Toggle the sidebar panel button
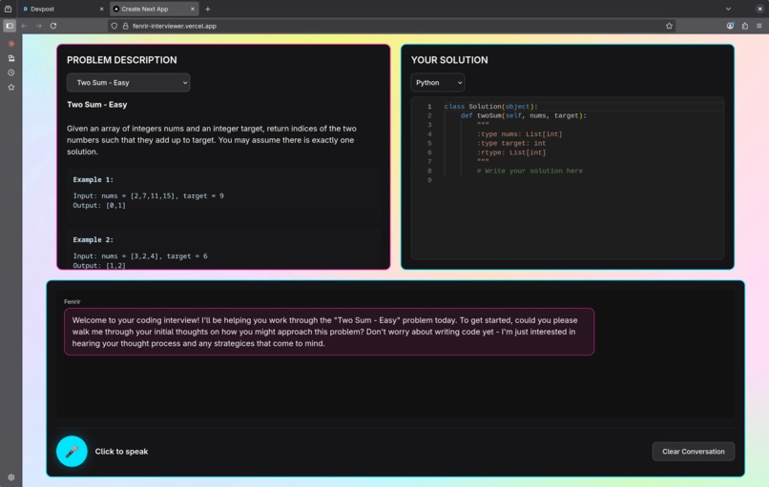Viewport: 769px width, 487px height. [10, 26]
